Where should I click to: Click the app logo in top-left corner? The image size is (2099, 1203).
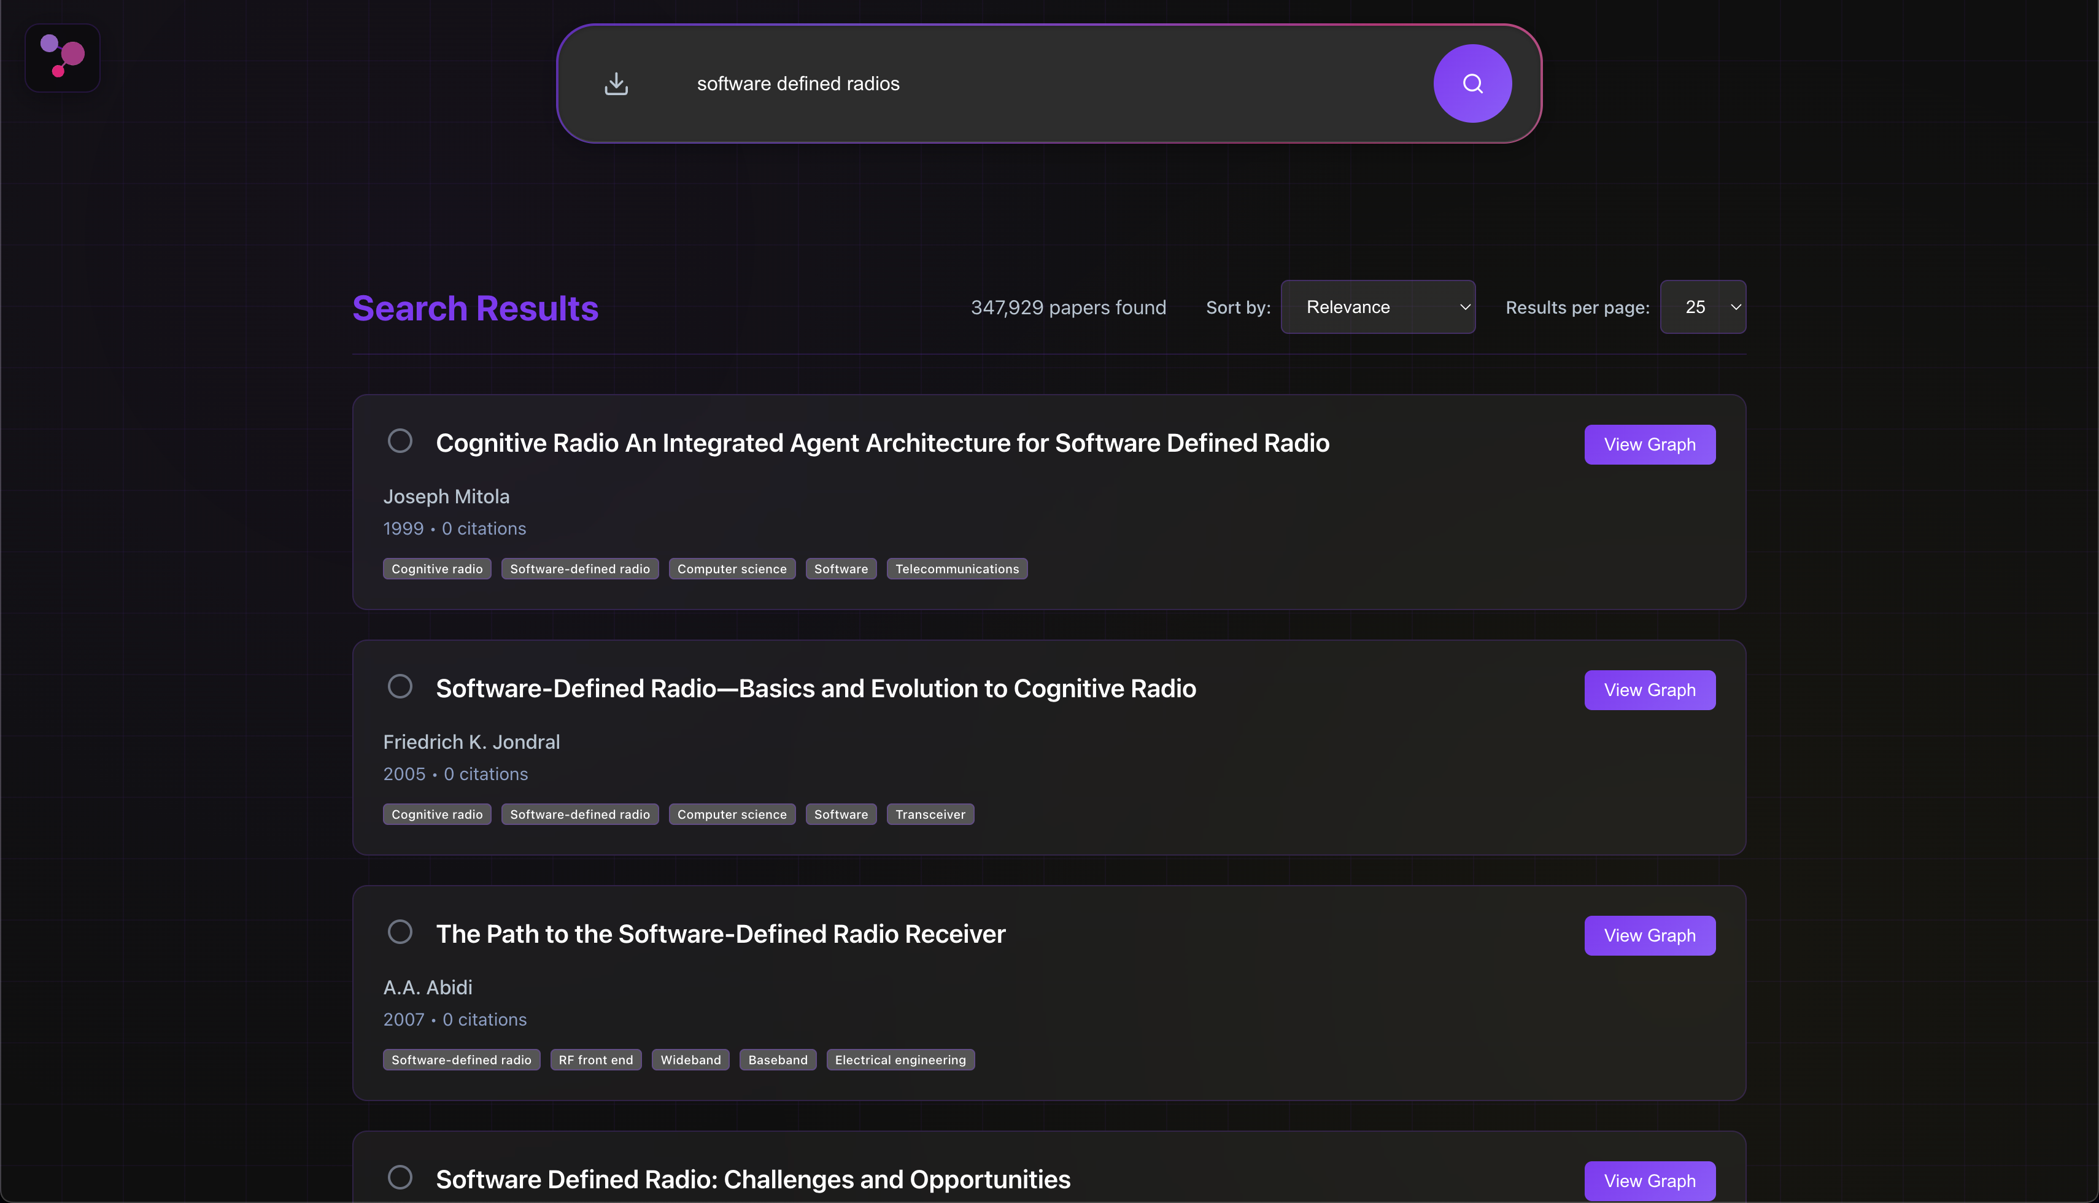click(x=62, y=57)
